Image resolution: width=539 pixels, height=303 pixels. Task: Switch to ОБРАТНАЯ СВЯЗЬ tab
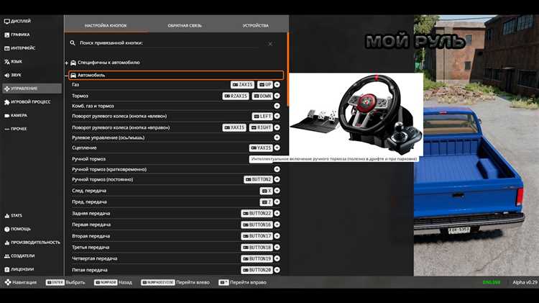185,25
